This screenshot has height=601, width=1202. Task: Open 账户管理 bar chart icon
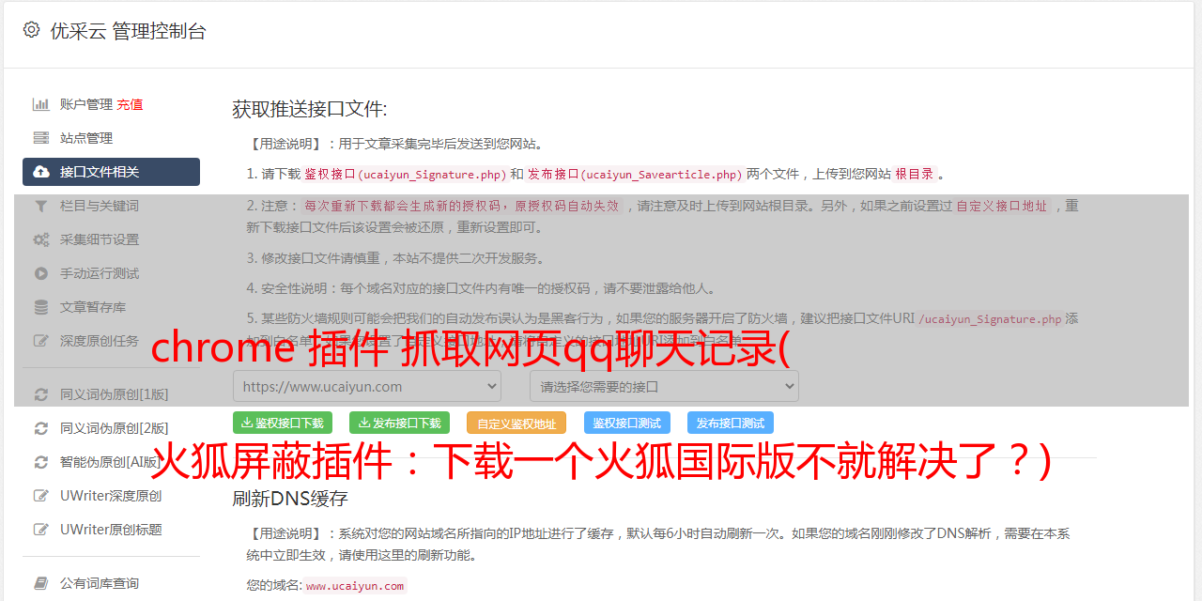coord(41,104)
